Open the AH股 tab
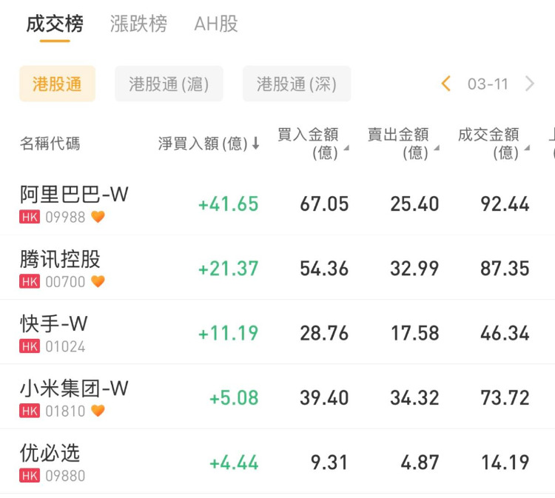The image size is (555, 498). coord(216,24)
